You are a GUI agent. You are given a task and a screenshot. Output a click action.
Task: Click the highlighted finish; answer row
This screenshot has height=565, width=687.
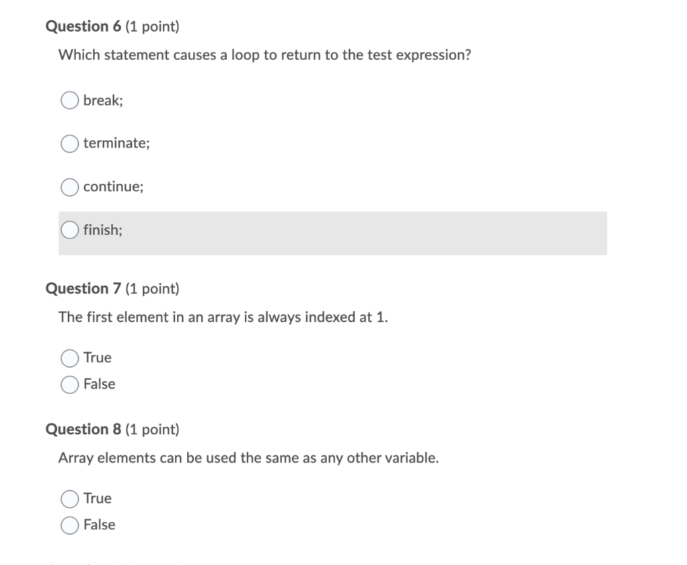[x=333, y=234]
